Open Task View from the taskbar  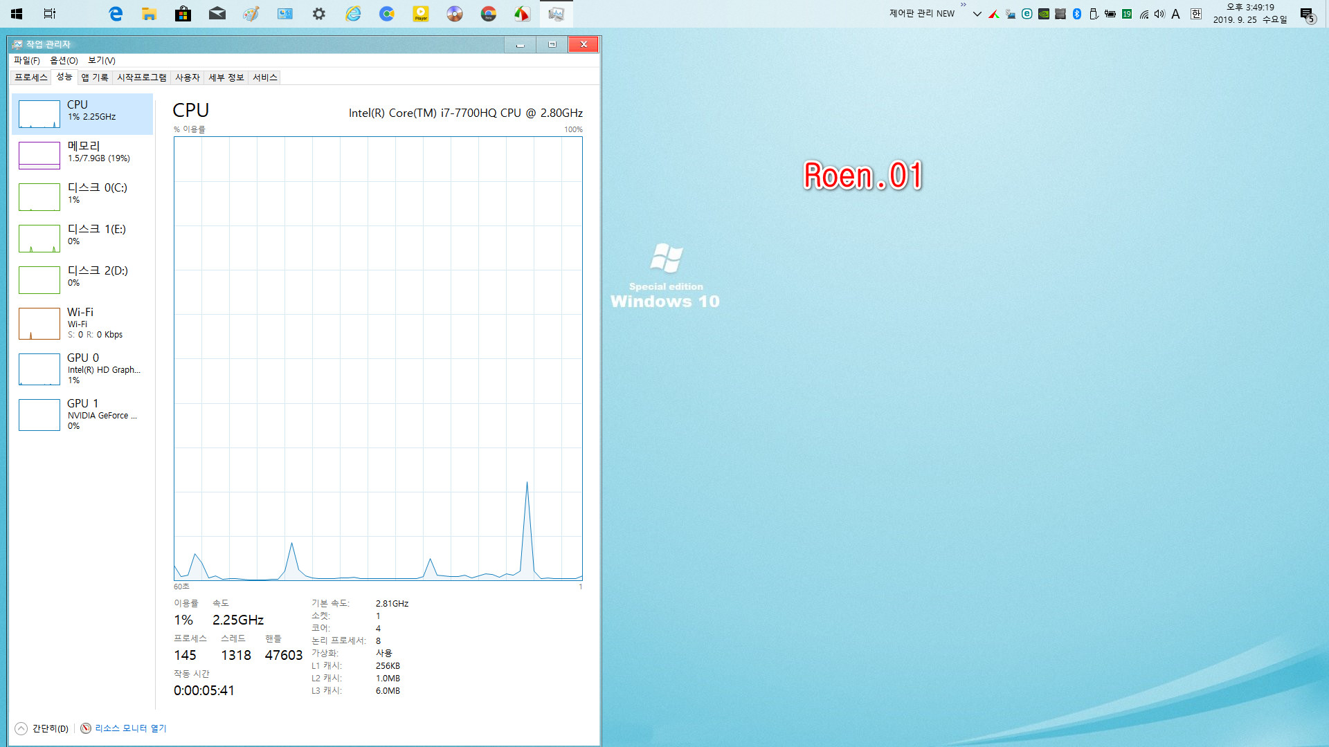pyautogui.click(x=50, y=13)
